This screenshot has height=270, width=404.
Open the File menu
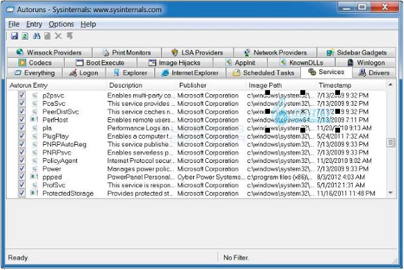tap(14, 24)
